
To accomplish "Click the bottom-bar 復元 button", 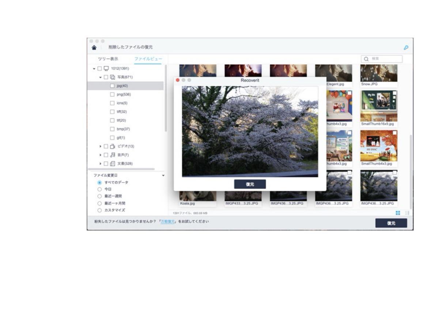I will coord(391,223).
